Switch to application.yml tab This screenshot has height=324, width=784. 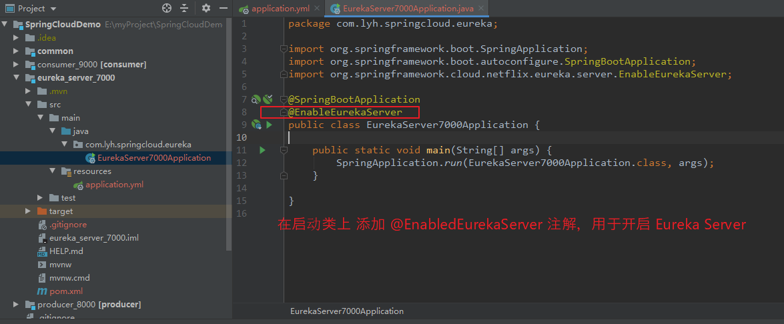279,9
